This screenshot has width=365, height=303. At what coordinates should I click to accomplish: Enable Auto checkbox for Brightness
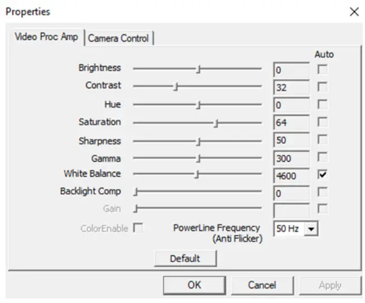coord(322,70)
